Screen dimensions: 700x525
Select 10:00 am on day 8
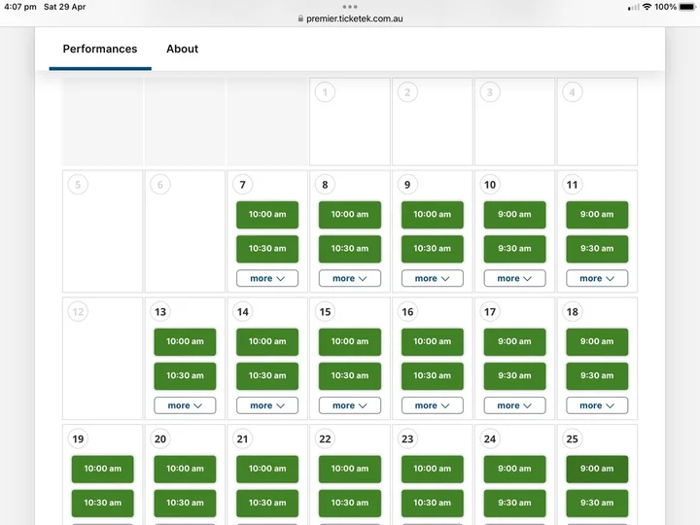(350, 214)
